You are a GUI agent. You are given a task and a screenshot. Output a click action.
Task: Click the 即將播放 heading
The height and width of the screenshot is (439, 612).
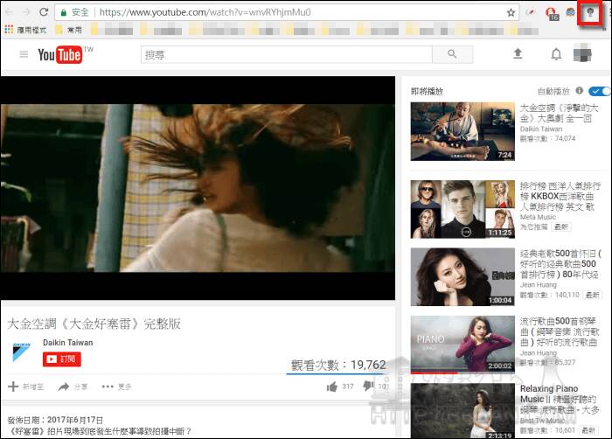[427, 92]
